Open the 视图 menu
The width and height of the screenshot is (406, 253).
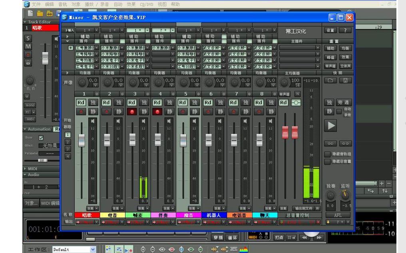tap(162, 4)
